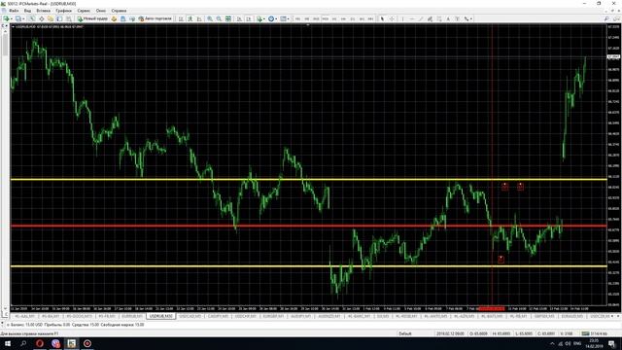The height and width of the screenshot is (350, 622).
Task: Select the text label tool
Action: click(457, 18)
